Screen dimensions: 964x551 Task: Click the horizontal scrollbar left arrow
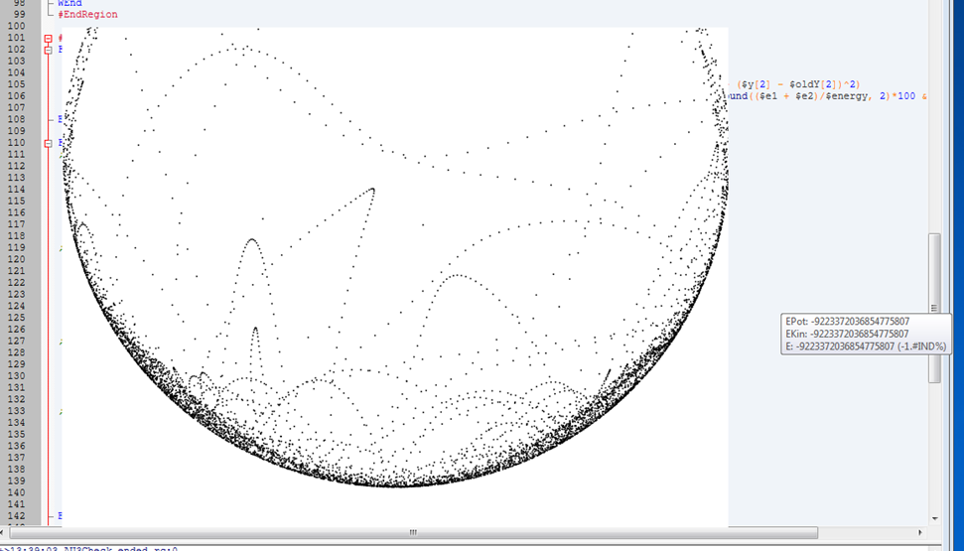(x=47, y=533)
